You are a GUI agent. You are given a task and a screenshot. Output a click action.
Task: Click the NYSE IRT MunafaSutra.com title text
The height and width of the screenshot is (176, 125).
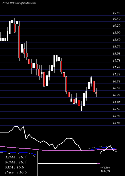tap(19, 3)
